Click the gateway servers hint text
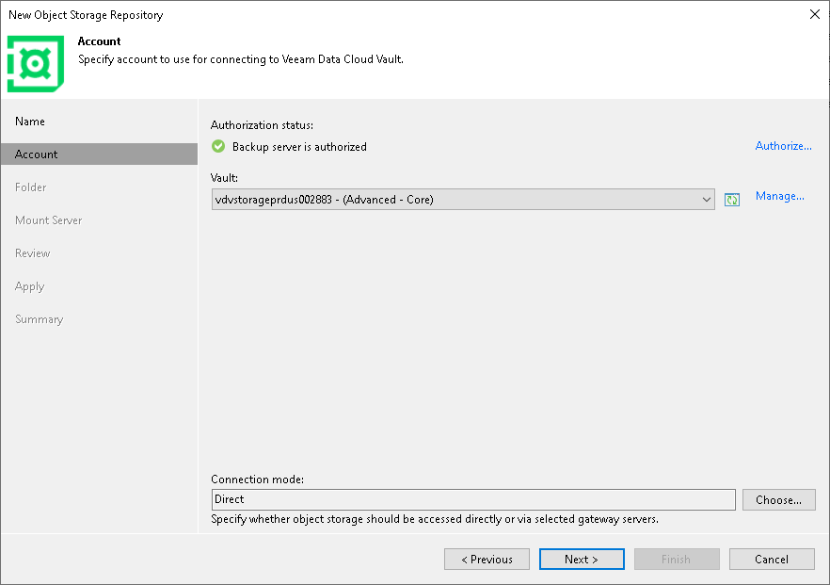 [x=435, y=519]
